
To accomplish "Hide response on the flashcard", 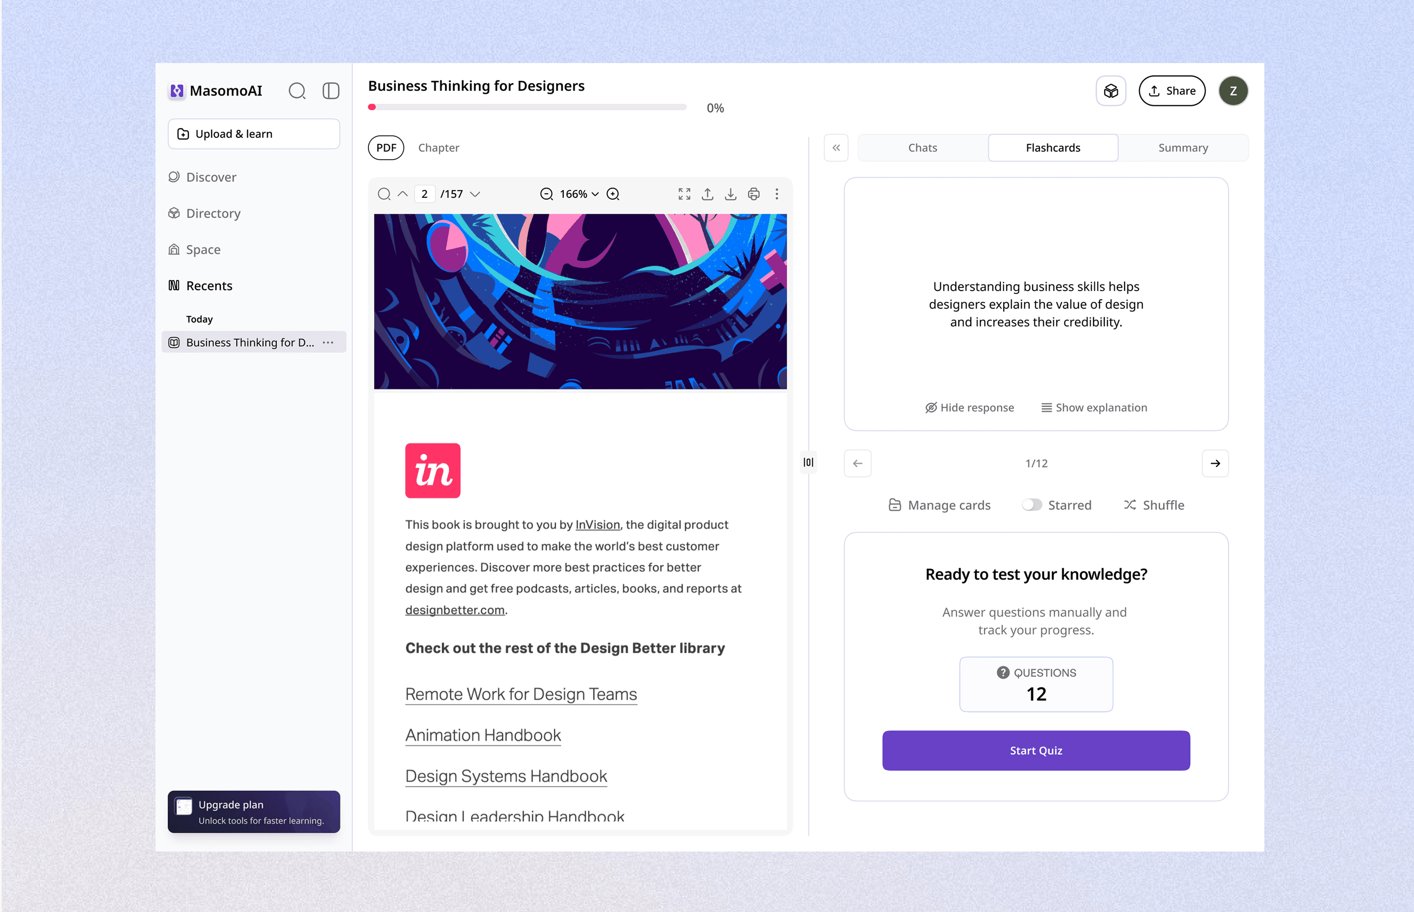I will 969,408.
